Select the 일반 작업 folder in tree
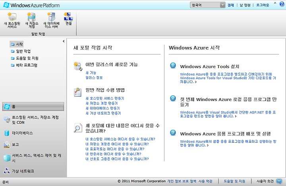This screenshot has height=186, width=286. coord(20,51)
